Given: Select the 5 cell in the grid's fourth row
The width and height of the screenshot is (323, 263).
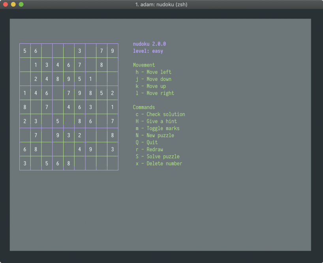Looking at the screenshot, I should click(x=101, y=93).
